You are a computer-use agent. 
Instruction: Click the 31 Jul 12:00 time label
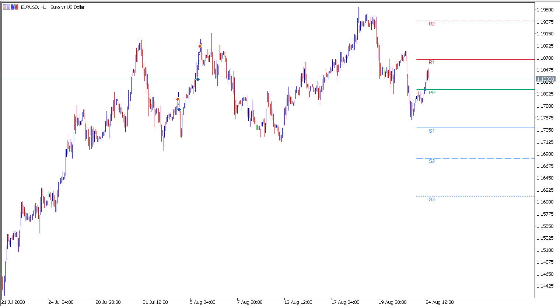click(x=155, y=302)
